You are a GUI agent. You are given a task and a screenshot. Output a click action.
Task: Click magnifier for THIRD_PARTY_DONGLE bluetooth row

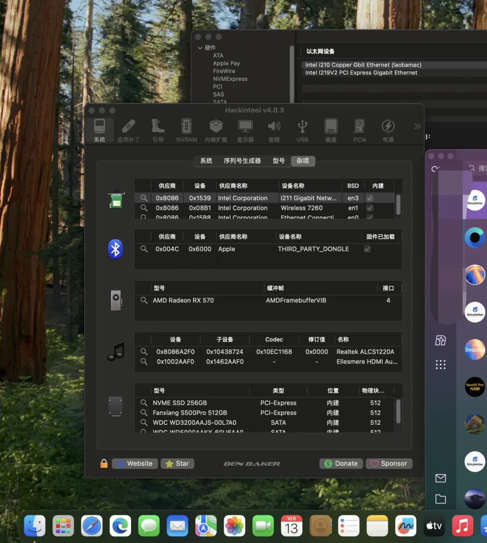[144, 249]
